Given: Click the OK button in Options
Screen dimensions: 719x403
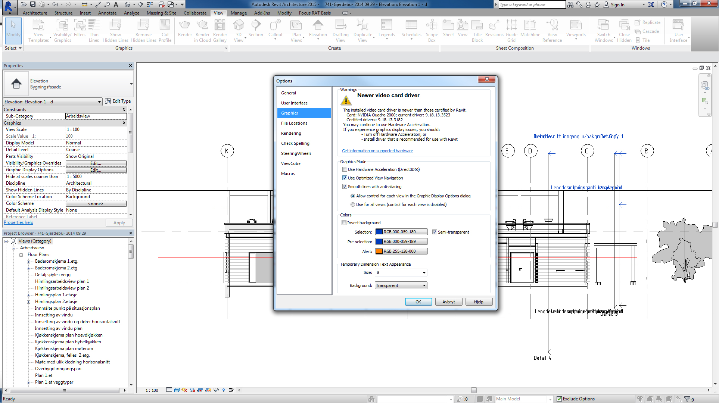Looking at the screenshot, I should tap(418, 302).
